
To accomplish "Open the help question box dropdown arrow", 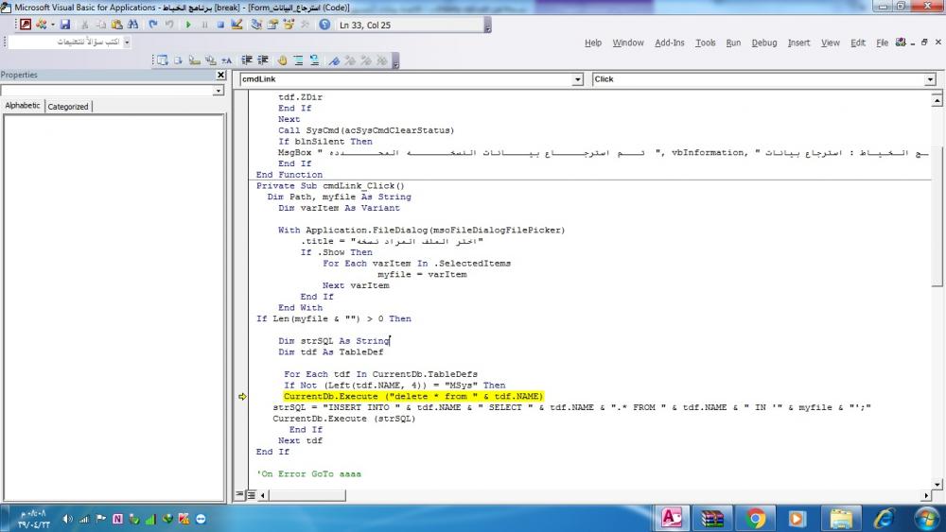I will tap(127, 43).
